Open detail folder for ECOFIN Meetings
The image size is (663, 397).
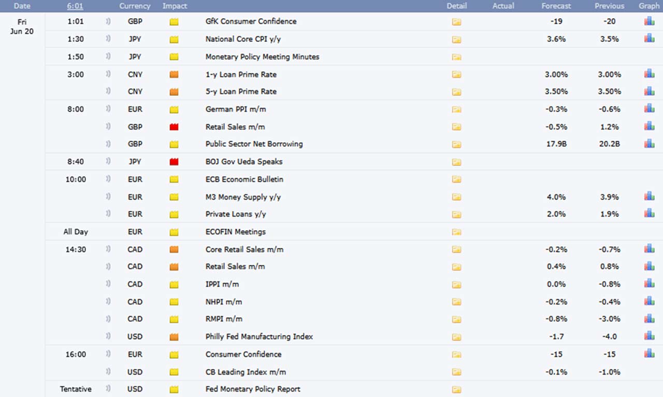[456, 232]
